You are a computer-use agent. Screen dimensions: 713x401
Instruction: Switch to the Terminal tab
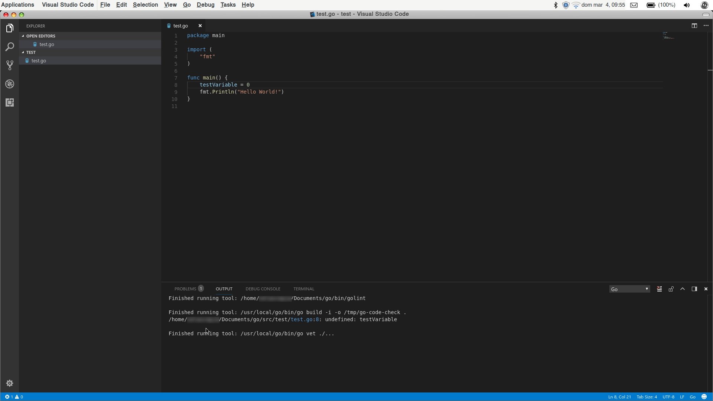[303, 288]
